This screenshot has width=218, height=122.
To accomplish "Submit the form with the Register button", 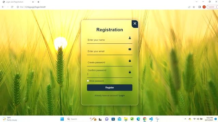I will [x=110, y=87].
